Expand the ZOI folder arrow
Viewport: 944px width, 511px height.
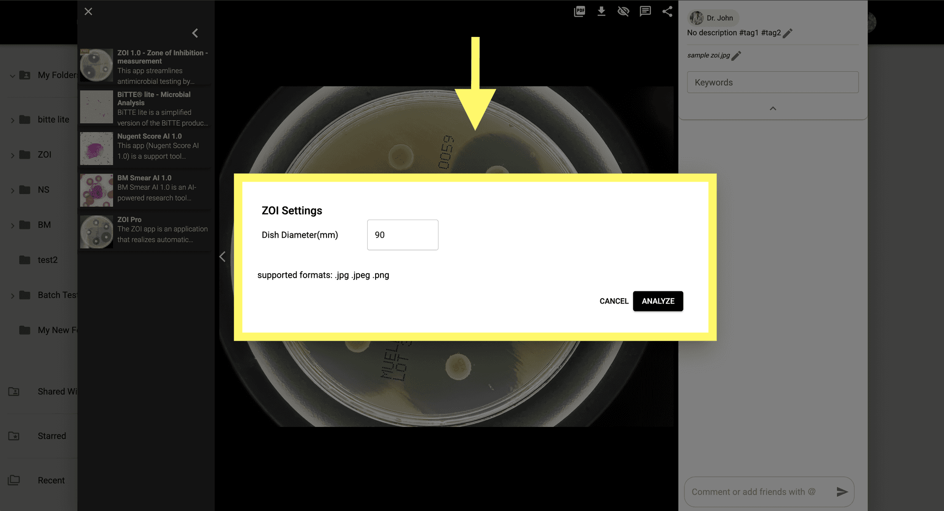tap(12, 155)
